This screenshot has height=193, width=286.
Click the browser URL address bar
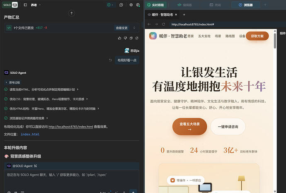tap(227, 24)
